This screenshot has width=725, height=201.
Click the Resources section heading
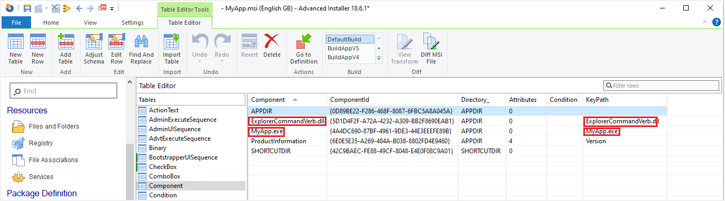tap(27, 110)
